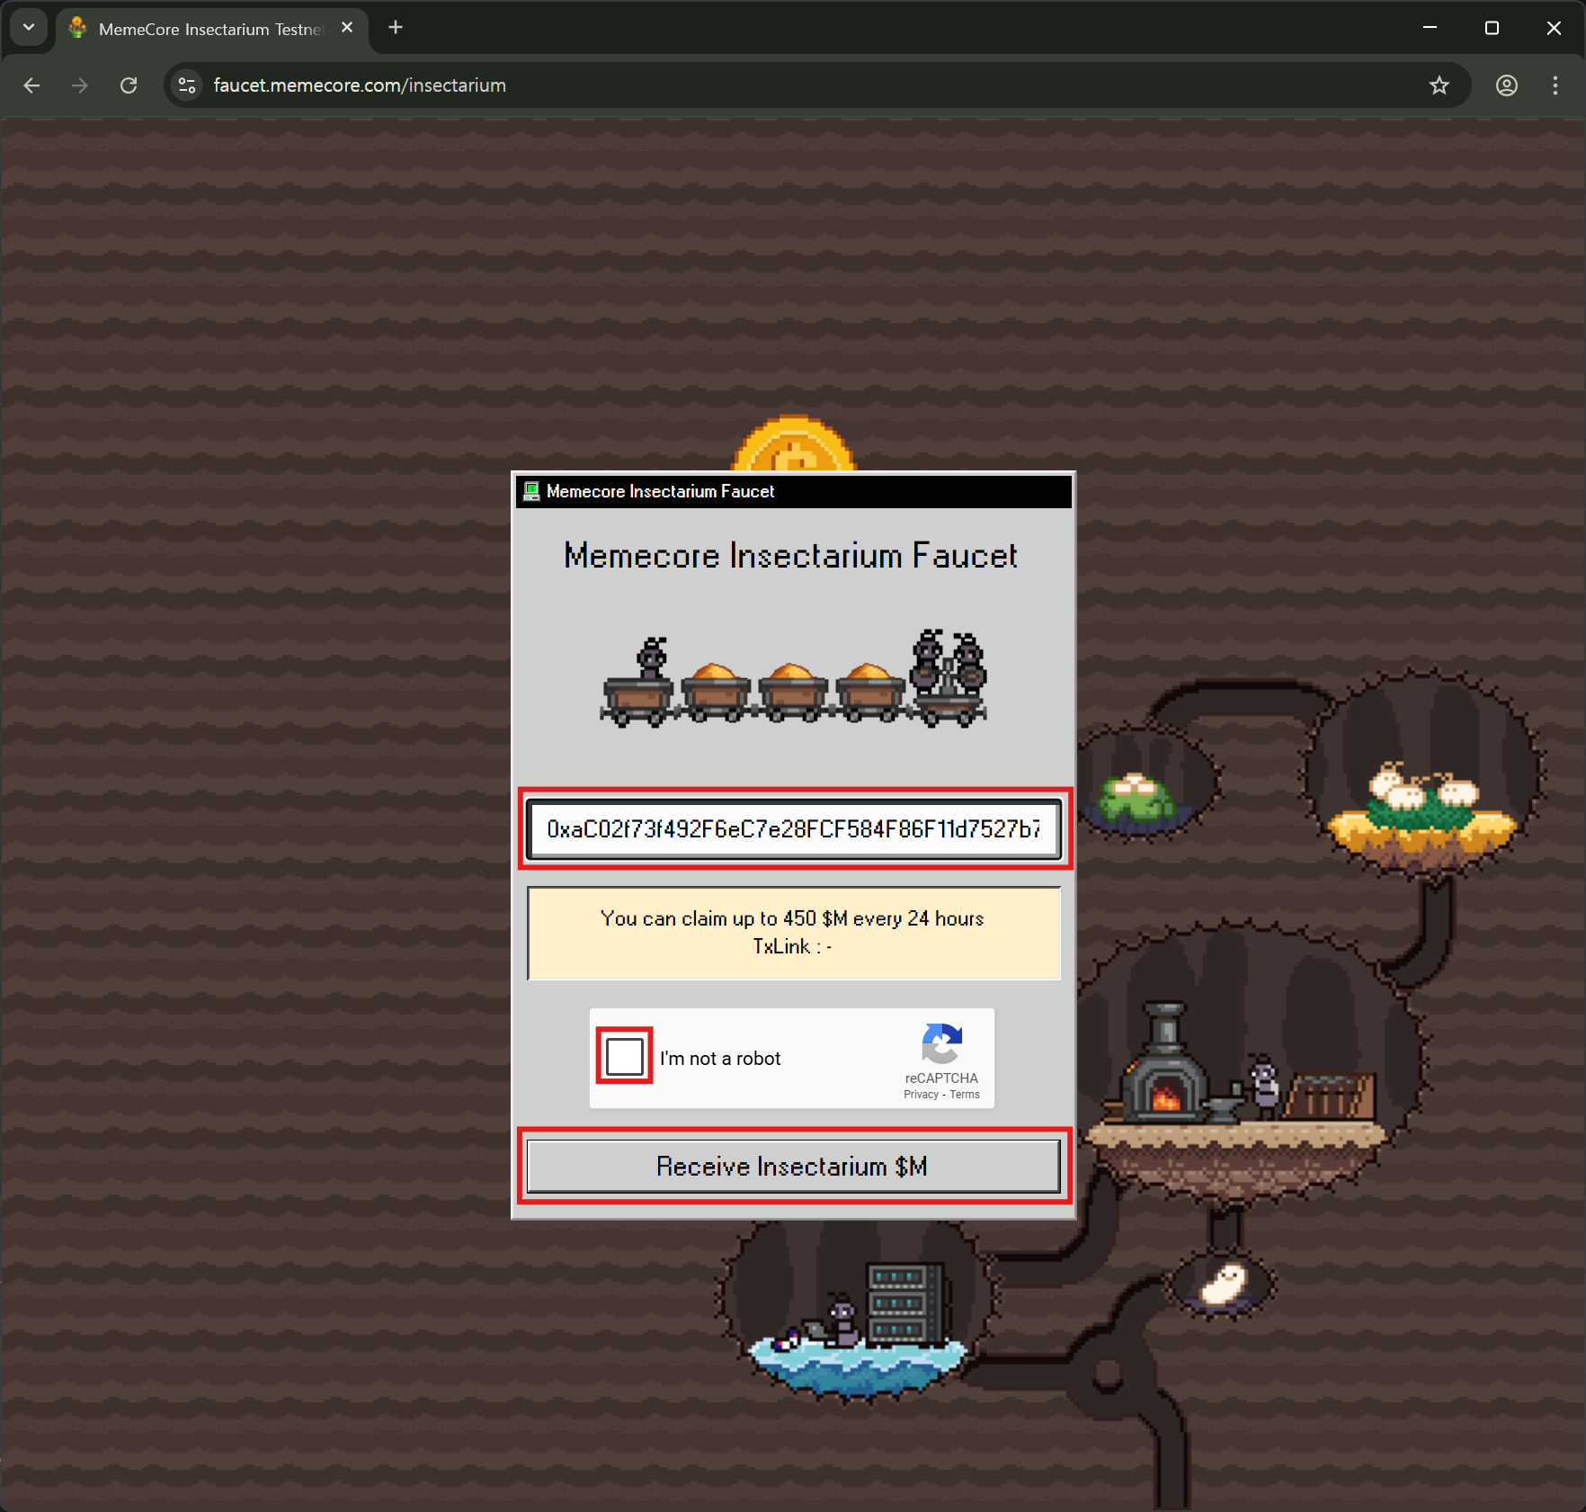Check the "I'm not a robot" box

[x=625, y=1056]
